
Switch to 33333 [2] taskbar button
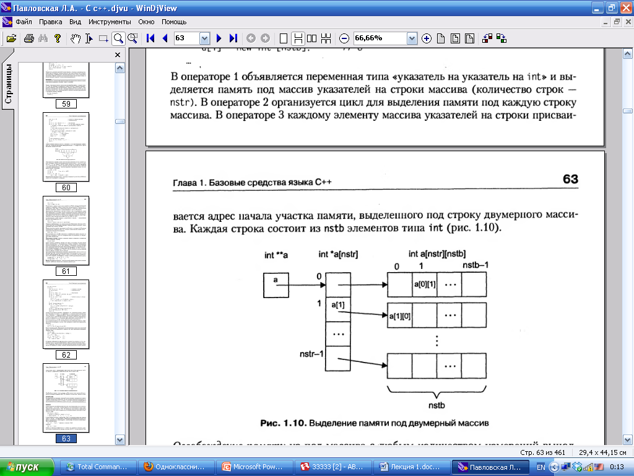point(332,467)
